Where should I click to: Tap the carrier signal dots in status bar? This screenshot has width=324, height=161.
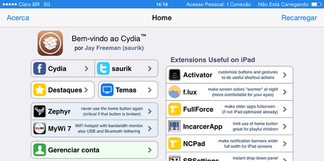(x=10, y=4)
